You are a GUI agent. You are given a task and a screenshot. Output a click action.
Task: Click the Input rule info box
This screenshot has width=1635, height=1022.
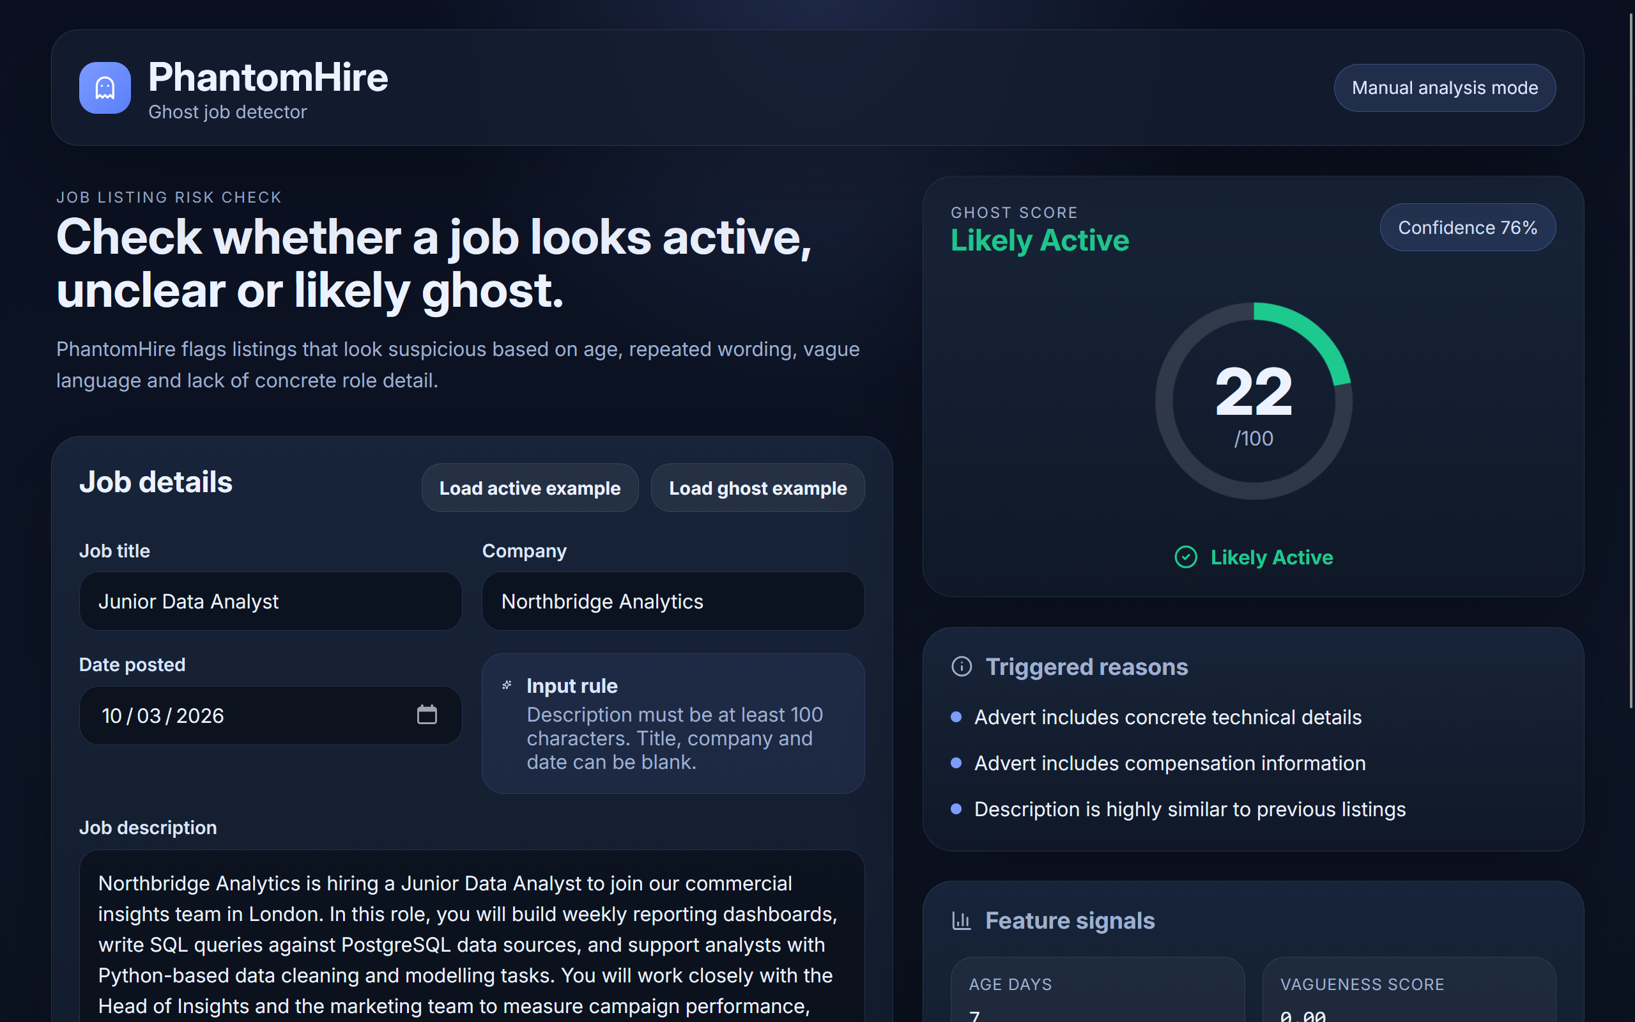[672, 724]
